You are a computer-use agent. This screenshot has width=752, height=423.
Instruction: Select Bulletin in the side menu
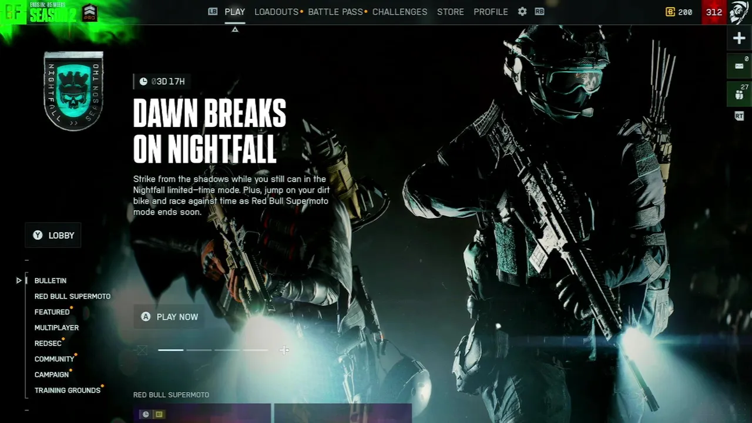pos(51,281)
